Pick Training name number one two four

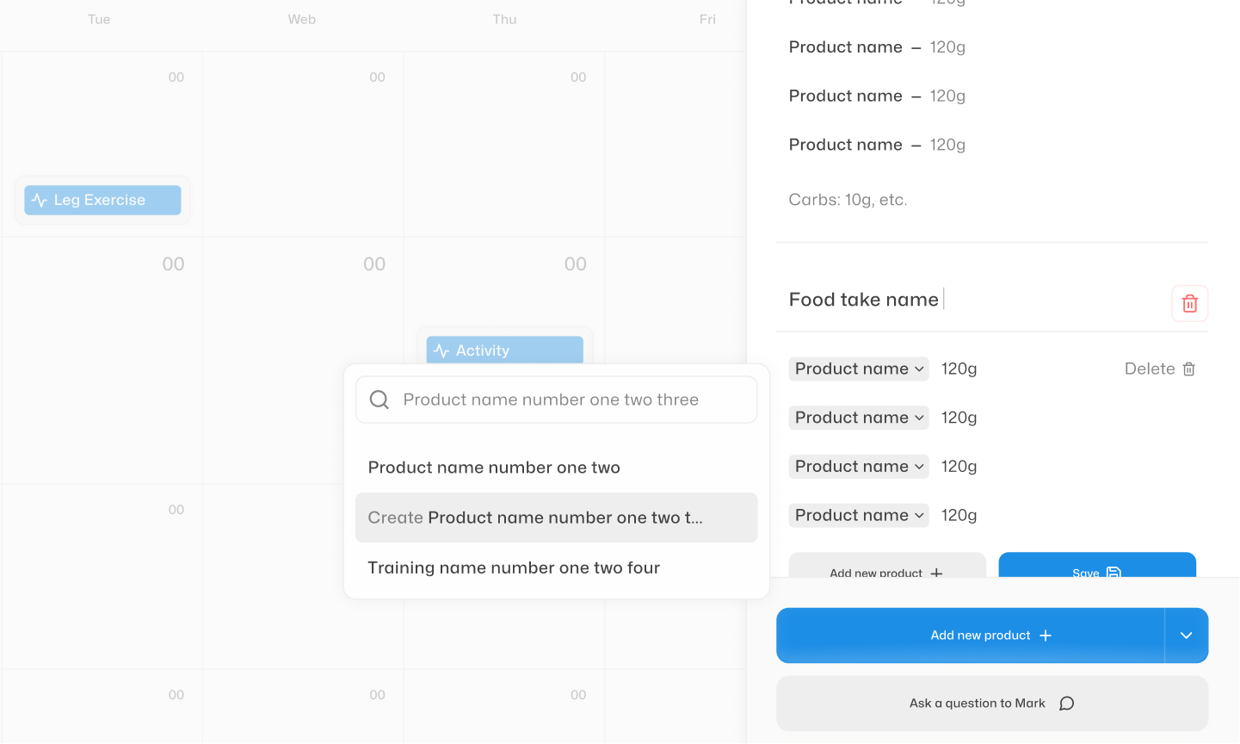tap(556, 567)
